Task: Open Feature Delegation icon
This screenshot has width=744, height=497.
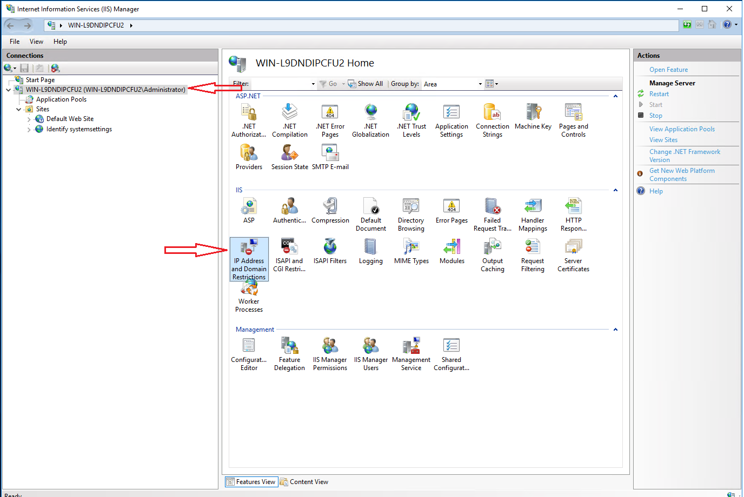Action: (290, 354)
